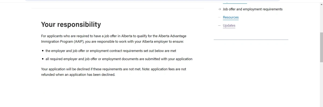
Task: Click the second bullet point about required documents
Action: pyautogui.click(x=43, y=59)
